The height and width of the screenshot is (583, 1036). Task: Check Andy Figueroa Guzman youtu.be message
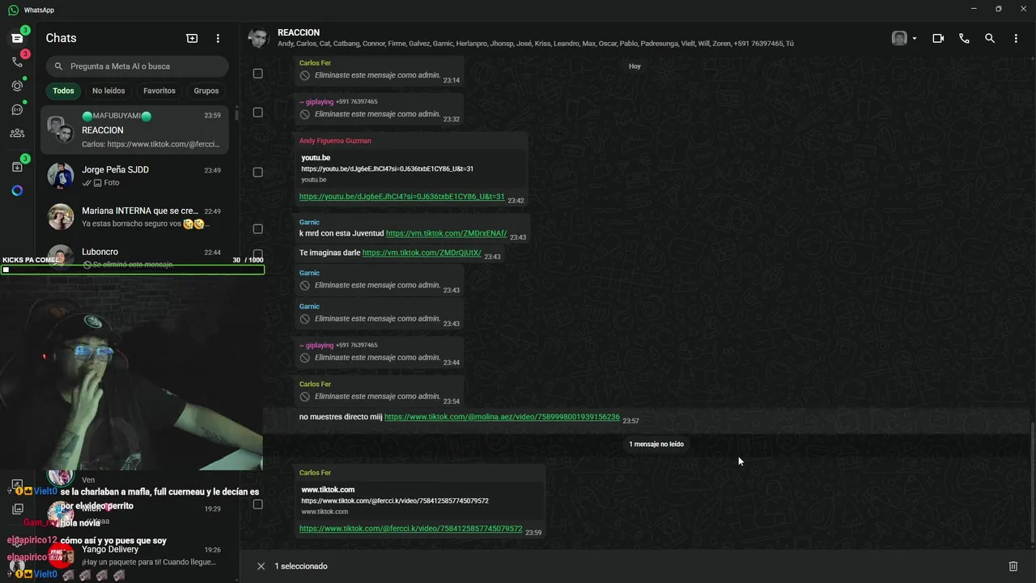[257, 172]
